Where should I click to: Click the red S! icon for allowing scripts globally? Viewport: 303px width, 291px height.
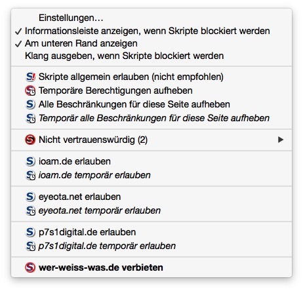30,77
